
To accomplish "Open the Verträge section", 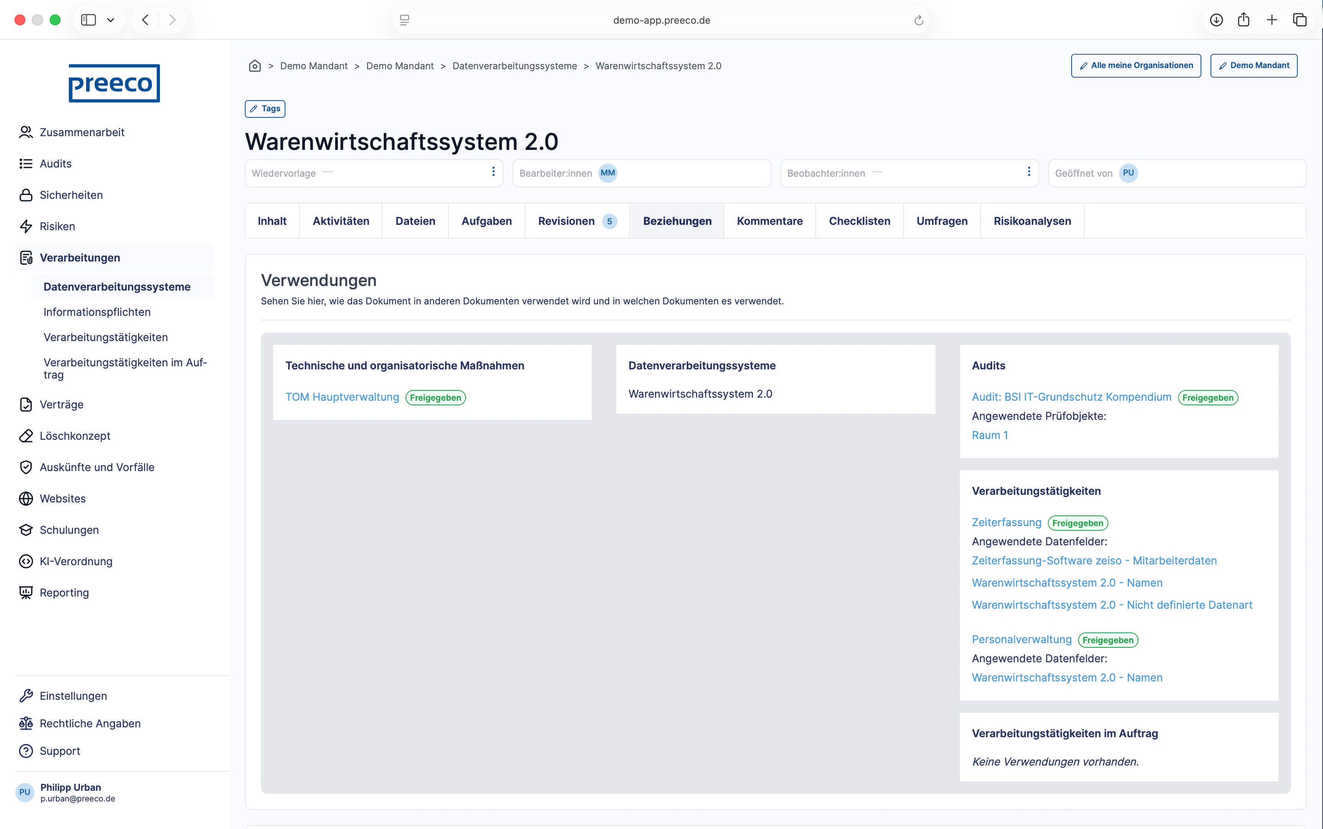I will click(x=62, y=405).
